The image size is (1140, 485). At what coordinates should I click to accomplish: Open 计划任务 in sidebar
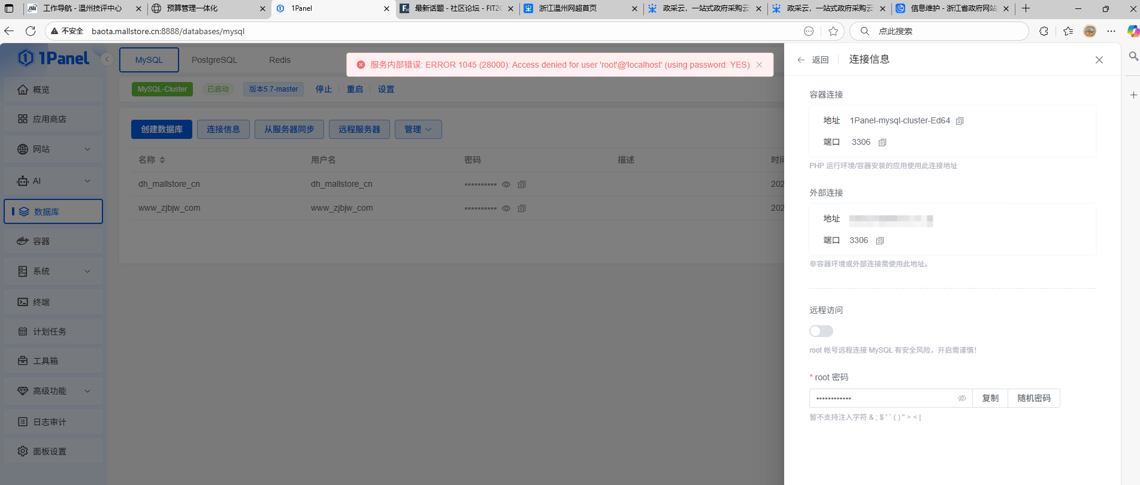(x=53, y=332)
